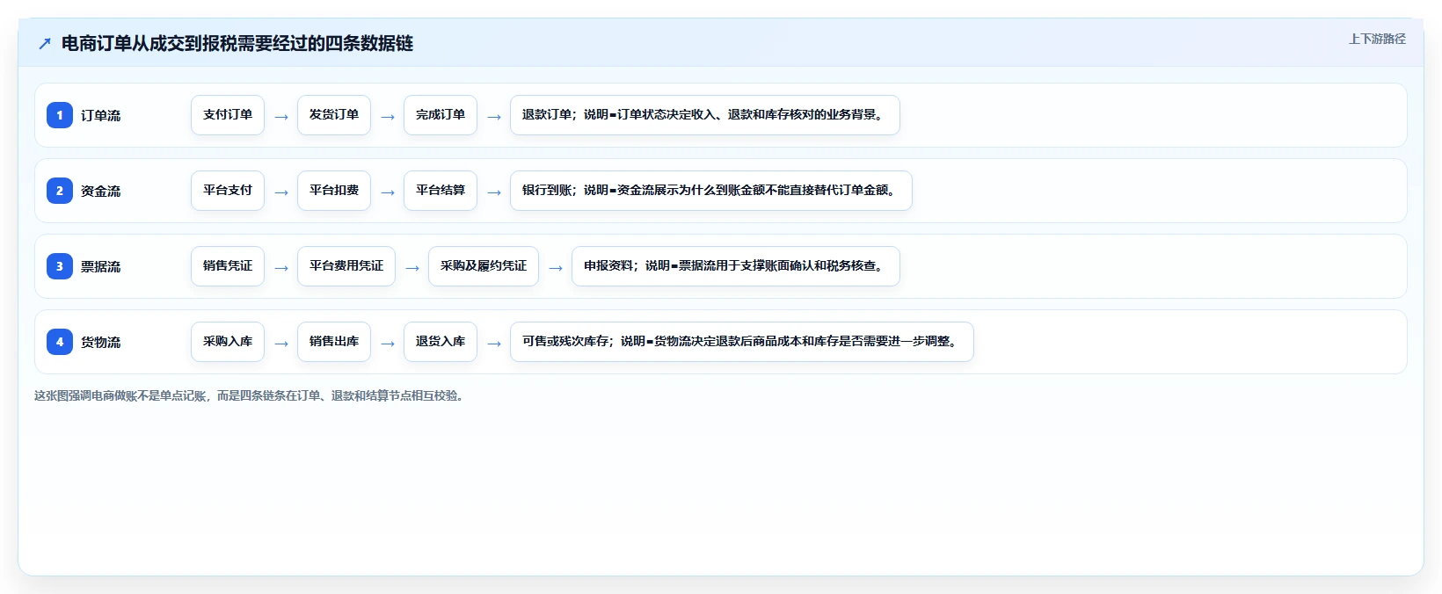Click the number 3 badge for 票据流
Image resolution: width=1442 pixels, height=594 pixels.
(60, 266)
